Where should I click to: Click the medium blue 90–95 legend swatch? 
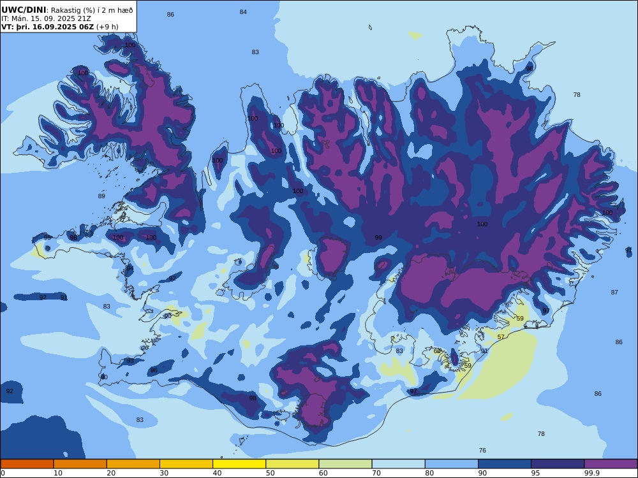point(505,464)
